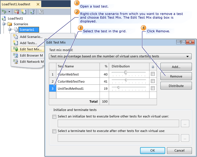197x157 pixels.
Task: Click the Scenarios folder icon
Action: coord(10,24)
